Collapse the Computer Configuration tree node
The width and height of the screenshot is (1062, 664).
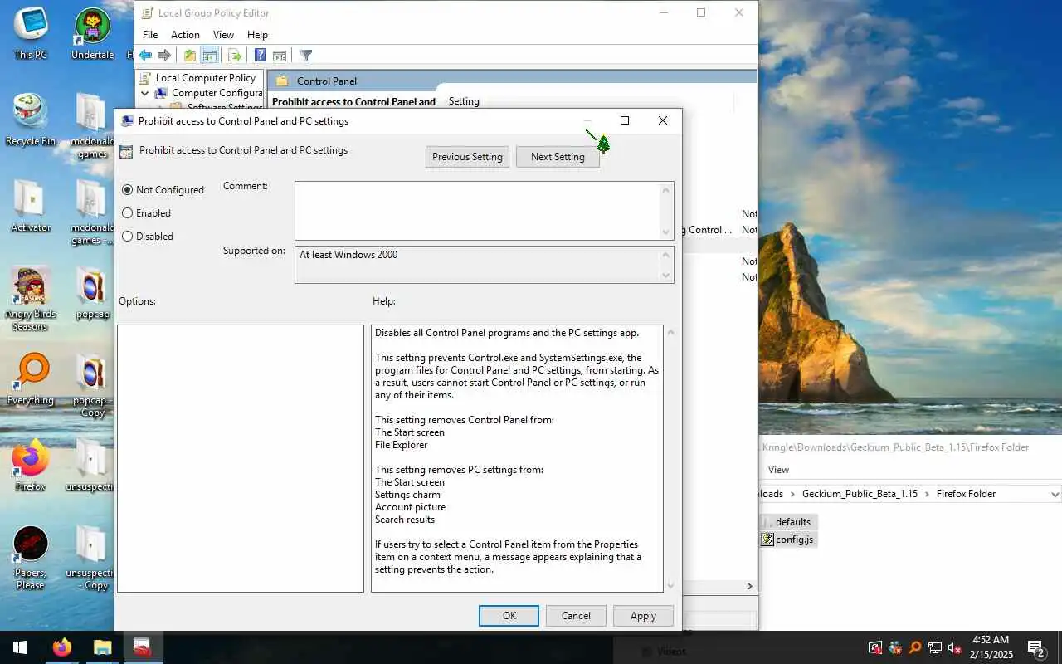pos(145,94)
